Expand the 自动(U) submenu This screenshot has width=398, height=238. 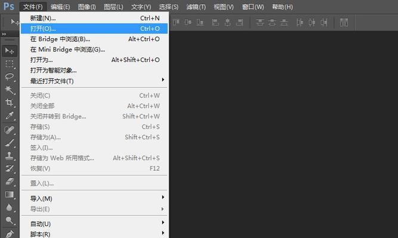pyautogui.click(x=94, y=224)
